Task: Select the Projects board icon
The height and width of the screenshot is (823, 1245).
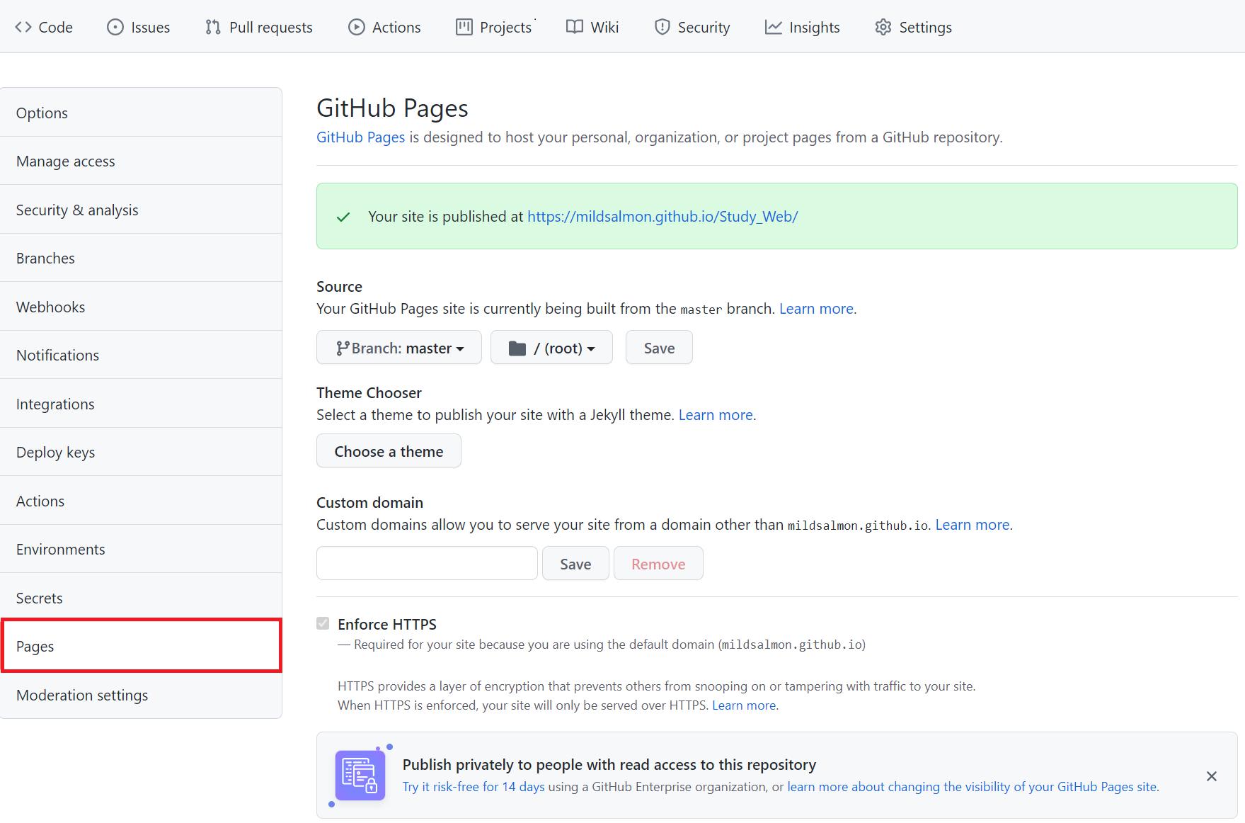Action: [464, 27]
